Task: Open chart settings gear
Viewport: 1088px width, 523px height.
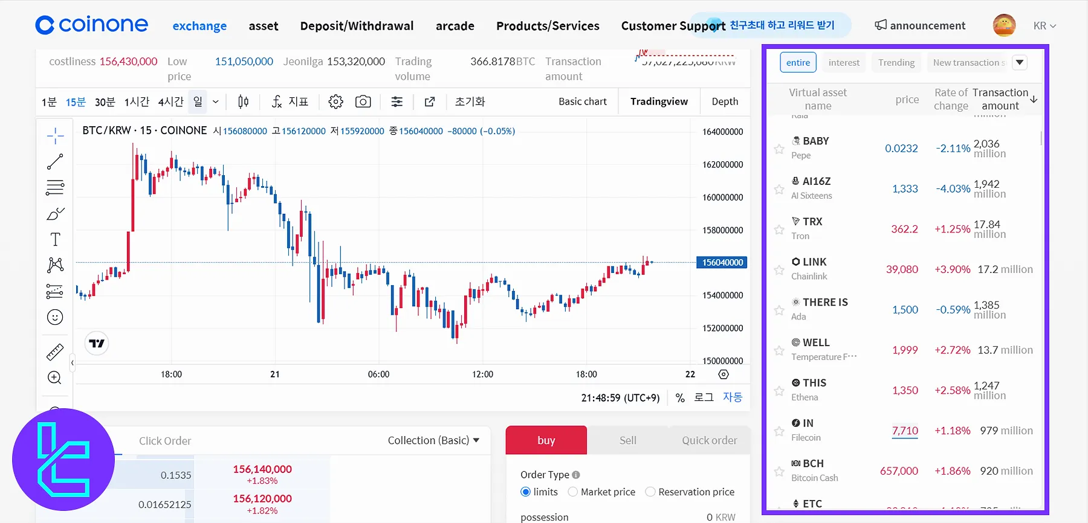Action: click(335, 101)
